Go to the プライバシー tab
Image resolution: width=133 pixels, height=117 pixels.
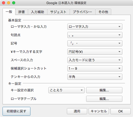pos(82,12)
